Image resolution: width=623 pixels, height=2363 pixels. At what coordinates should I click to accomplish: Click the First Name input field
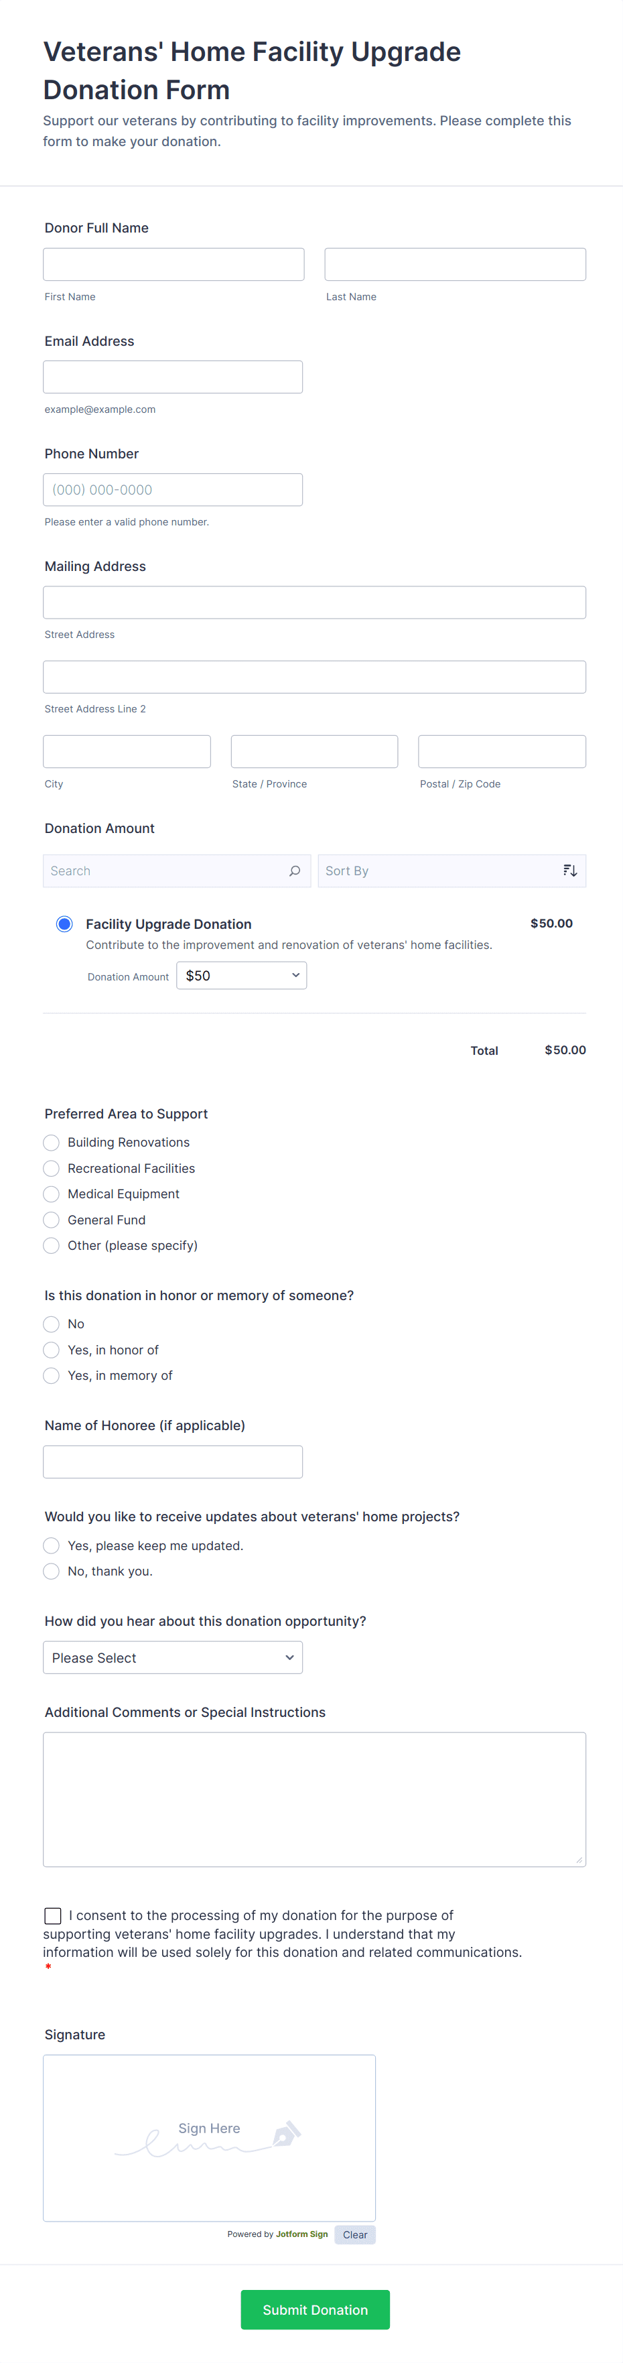pos(174,264)
